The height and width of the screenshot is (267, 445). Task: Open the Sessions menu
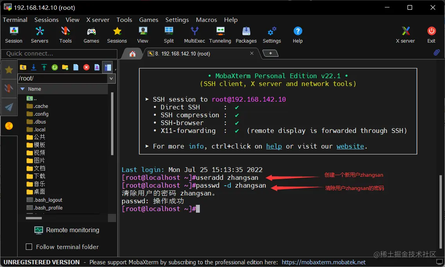47,20
